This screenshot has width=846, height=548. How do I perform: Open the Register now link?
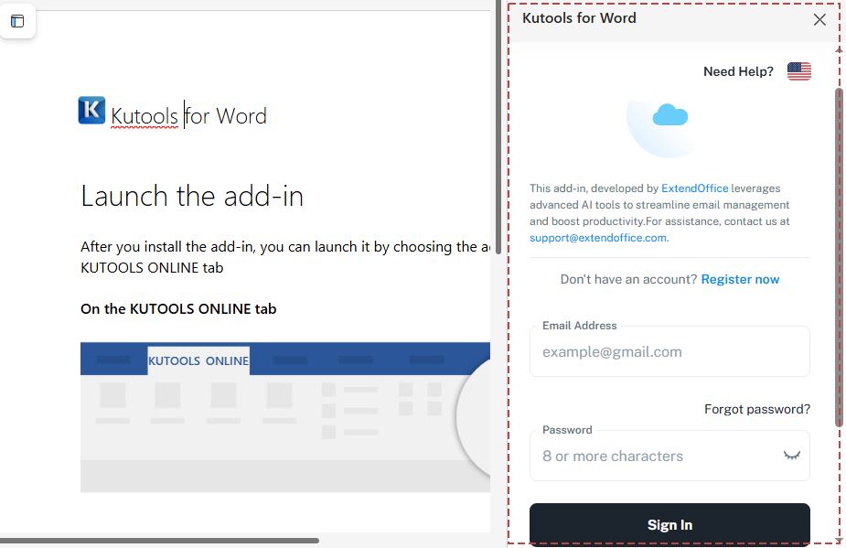tap(740, 278)
